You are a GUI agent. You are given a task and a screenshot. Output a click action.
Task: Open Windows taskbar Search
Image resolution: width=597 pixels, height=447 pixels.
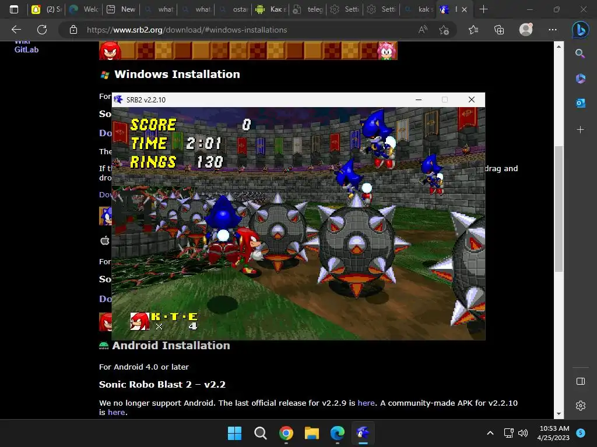pyautogui.click(x=261, y=433)
